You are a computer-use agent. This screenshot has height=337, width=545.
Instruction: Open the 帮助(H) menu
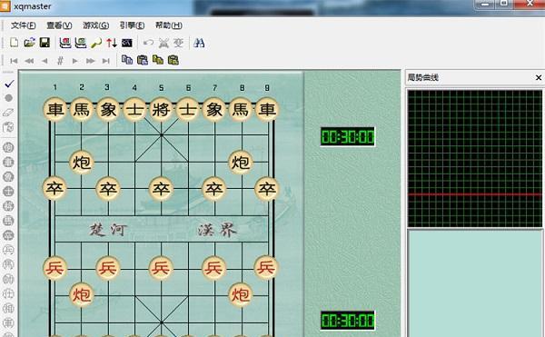pyautogui.click(x=169, y=25)
